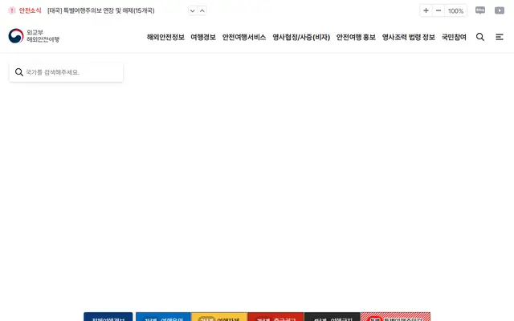Image resolution: width=514 pixels, height=321 pixels.
Task: Increase page zoom with plus button
Action: coord(426,10)
